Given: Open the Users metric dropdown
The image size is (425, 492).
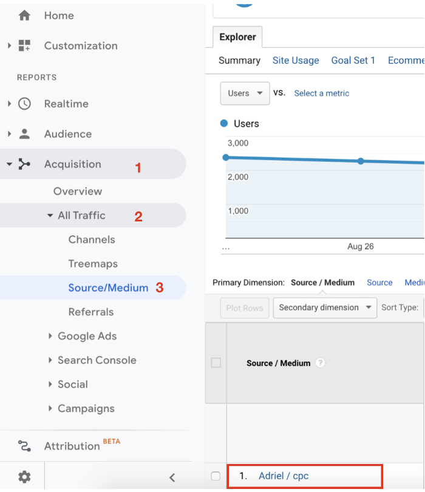Looking at the screenshot, I should tap(245, 93).
